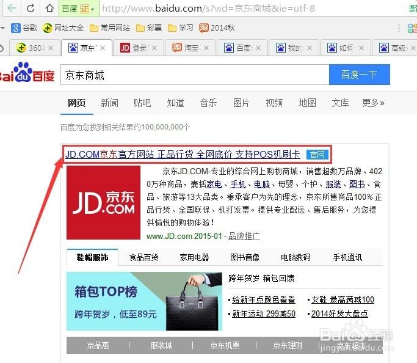Open the 给新年点颜色看看 link
This screenshot has width=417, height=363.
click(264, 299)
